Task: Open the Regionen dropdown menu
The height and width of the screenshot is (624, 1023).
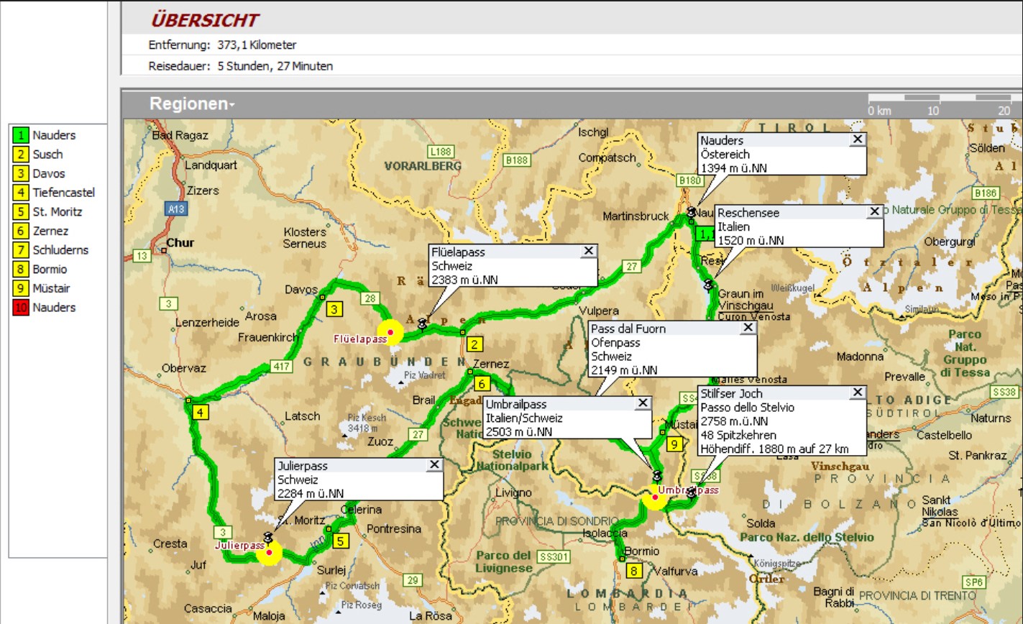Action: pos(192,104)
